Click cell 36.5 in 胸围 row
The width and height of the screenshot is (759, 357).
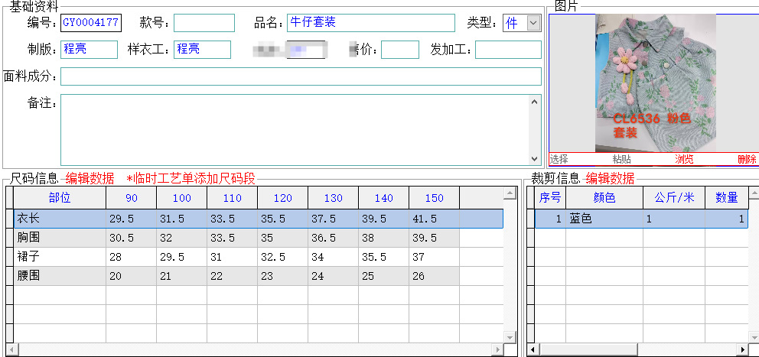pos(333,238)
